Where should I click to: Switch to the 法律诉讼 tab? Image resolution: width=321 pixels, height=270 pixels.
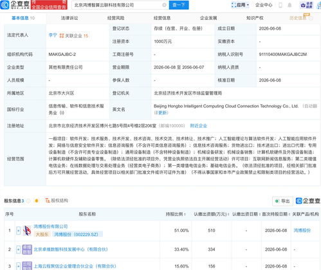click(69, 18)
